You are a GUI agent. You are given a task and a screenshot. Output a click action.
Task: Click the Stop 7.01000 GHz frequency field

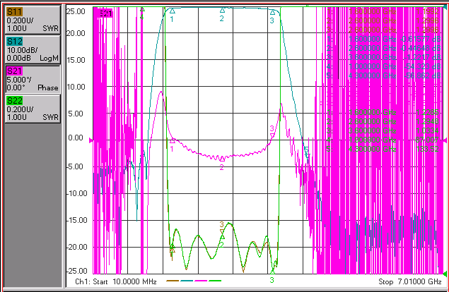[410, 281]
